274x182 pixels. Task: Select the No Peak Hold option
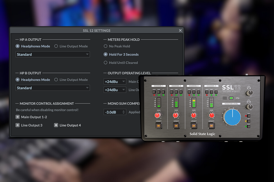(x=106, y=46)
